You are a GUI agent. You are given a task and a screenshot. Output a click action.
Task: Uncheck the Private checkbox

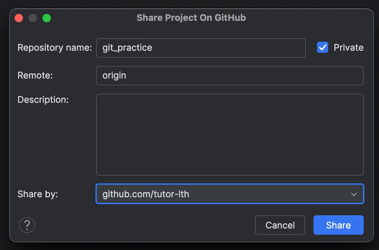323,47
